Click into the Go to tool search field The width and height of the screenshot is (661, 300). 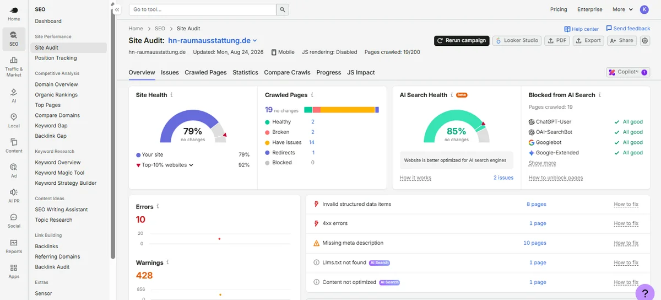coord(202,9)
